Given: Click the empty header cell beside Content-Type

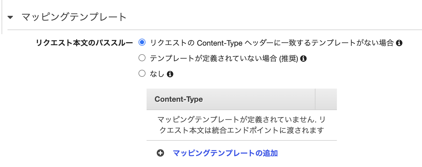Looking at the screenshot, I should click(326, 99).
